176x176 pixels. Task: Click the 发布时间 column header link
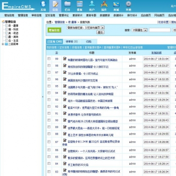click(156, 53)
